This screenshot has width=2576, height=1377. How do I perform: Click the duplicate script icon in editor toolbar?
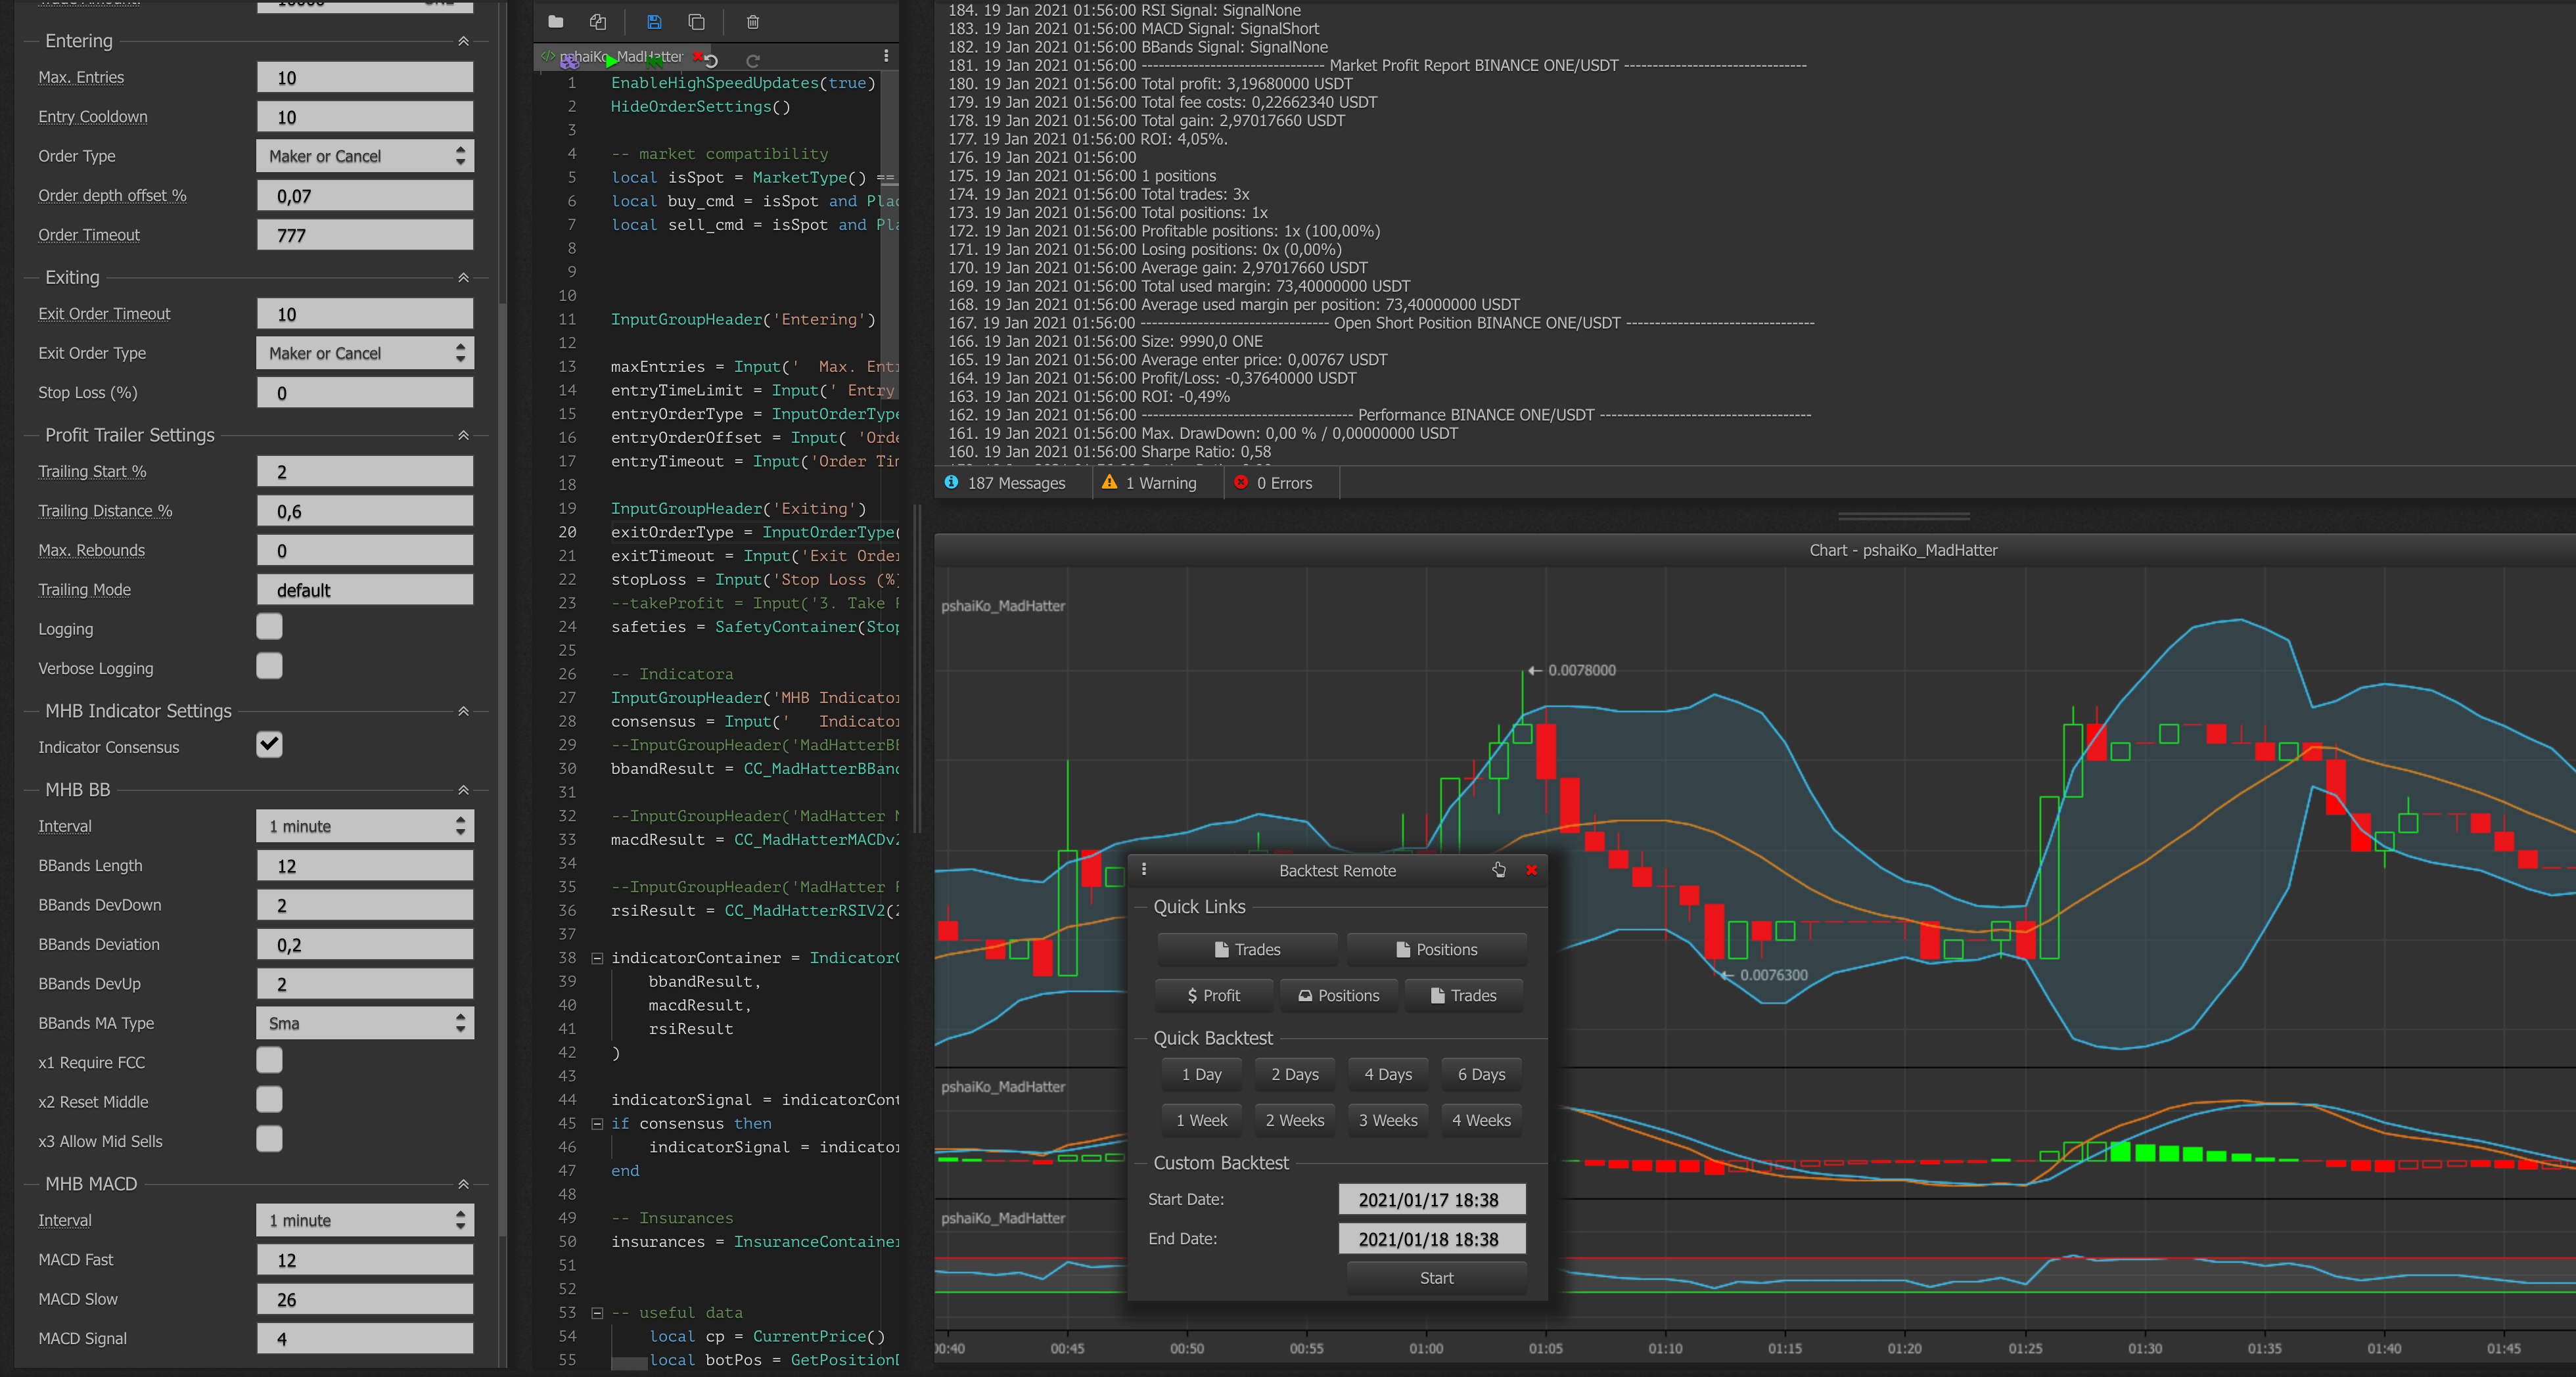click(697, 21)
